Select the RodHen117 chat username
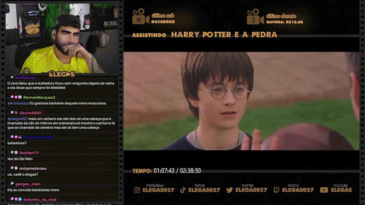The width and height of the screenshot is (365, 205). [x=29, y=153]
